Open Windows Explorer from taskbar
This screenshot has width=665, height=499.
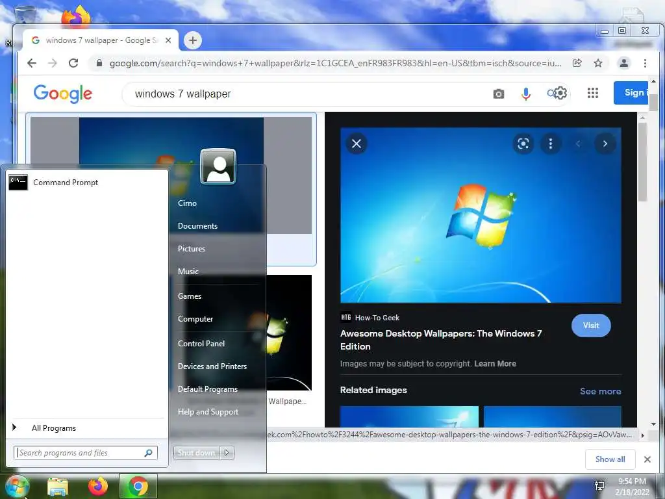58,486
